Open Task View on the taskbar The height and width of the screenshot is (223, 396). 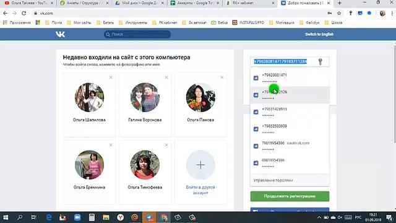(33, 217)
